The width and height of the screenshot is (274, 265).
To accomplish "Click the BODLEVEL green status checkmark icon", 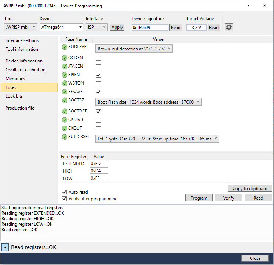I will 65,47.
